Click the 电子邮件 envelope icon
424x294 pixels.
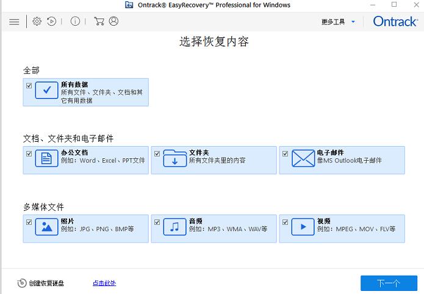(303, 158)
